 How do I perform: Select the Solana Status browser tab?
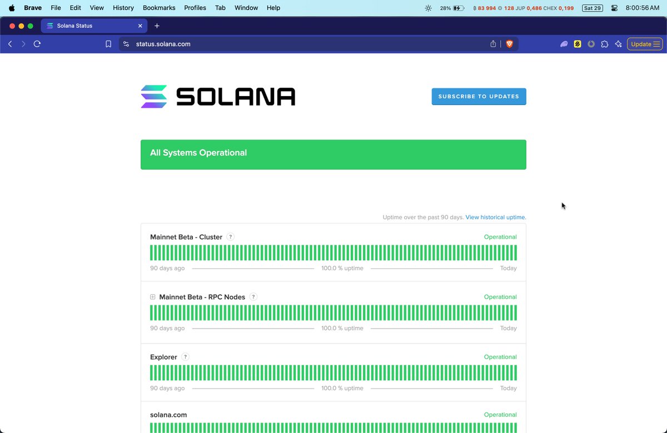pyautogui.click(x=93, y=26)
